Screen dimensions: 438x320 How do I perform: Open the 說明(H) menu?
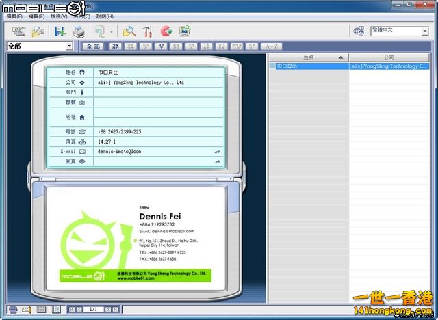[x=105, y=16]
